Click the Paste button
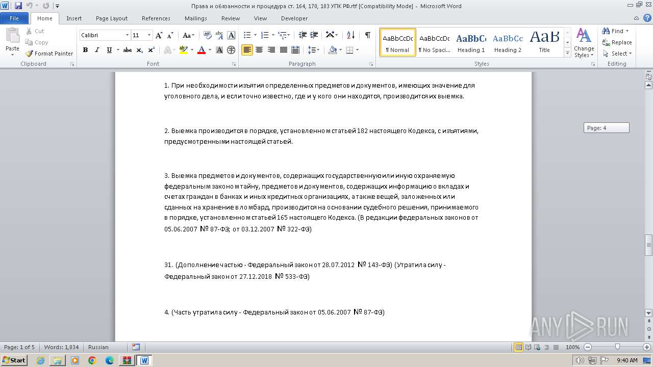Screen dimensions: 653x367 pyautogui.click(x=12, y=41)
